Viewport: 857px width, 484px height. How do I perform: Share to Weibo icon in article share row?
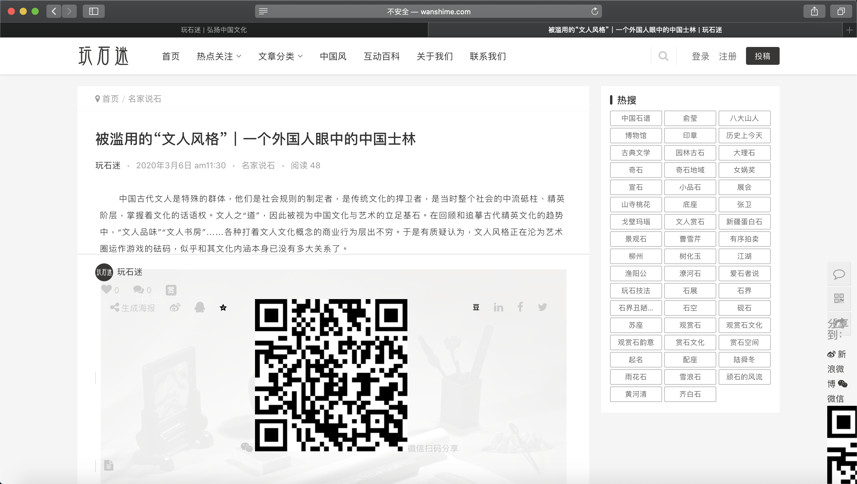tap(175, 307)
